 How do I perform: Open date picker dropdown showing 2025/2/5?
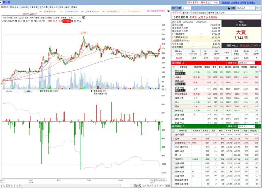pyautogui.click(x=245, y=8)
